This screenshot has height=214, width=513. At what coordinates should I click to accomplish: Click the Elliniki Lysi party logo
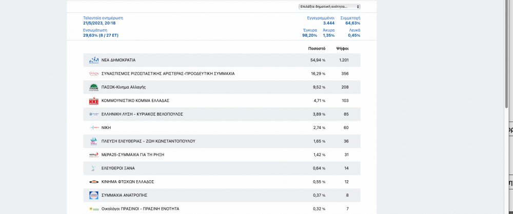point(94,114)
